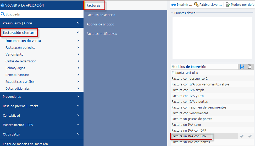Collapse the Facturación clientes section
Image resolution: width=255 pixels, height=146 pixels.
tap(78, 33)
